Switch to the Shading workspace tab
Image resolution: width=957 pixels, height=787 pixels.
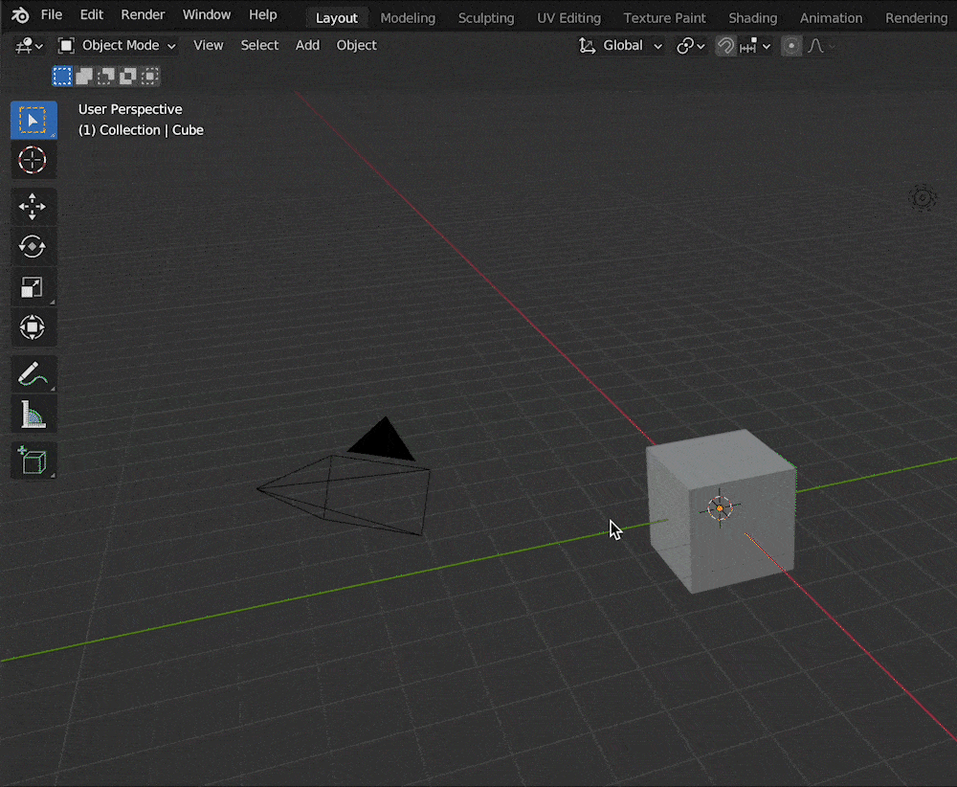tap(752, 18)
